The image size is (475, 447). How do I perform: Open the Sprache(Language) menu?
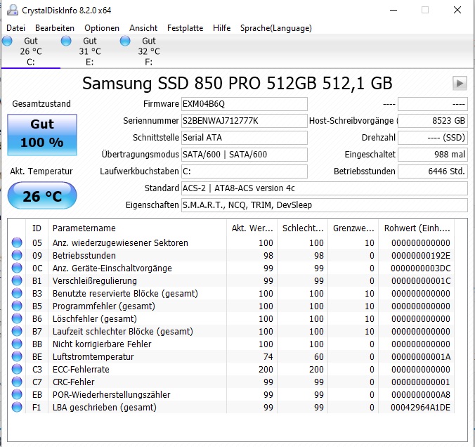[276, 28]
